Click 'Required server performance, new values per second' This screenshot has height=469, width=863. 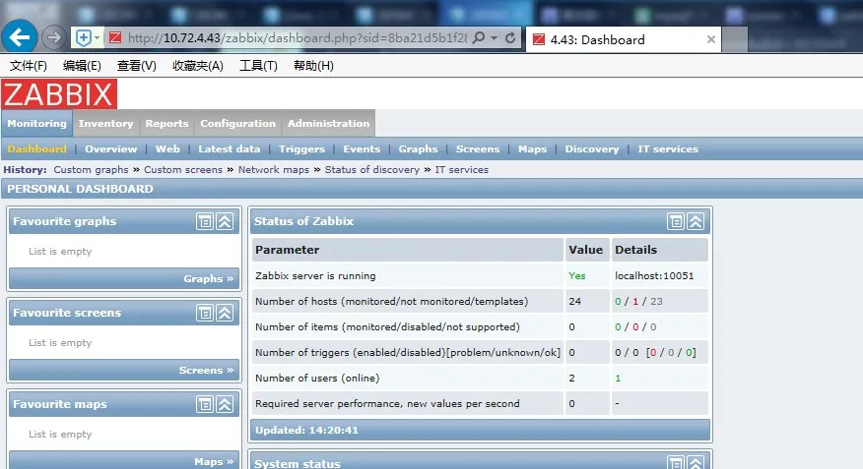click(387, 404)
